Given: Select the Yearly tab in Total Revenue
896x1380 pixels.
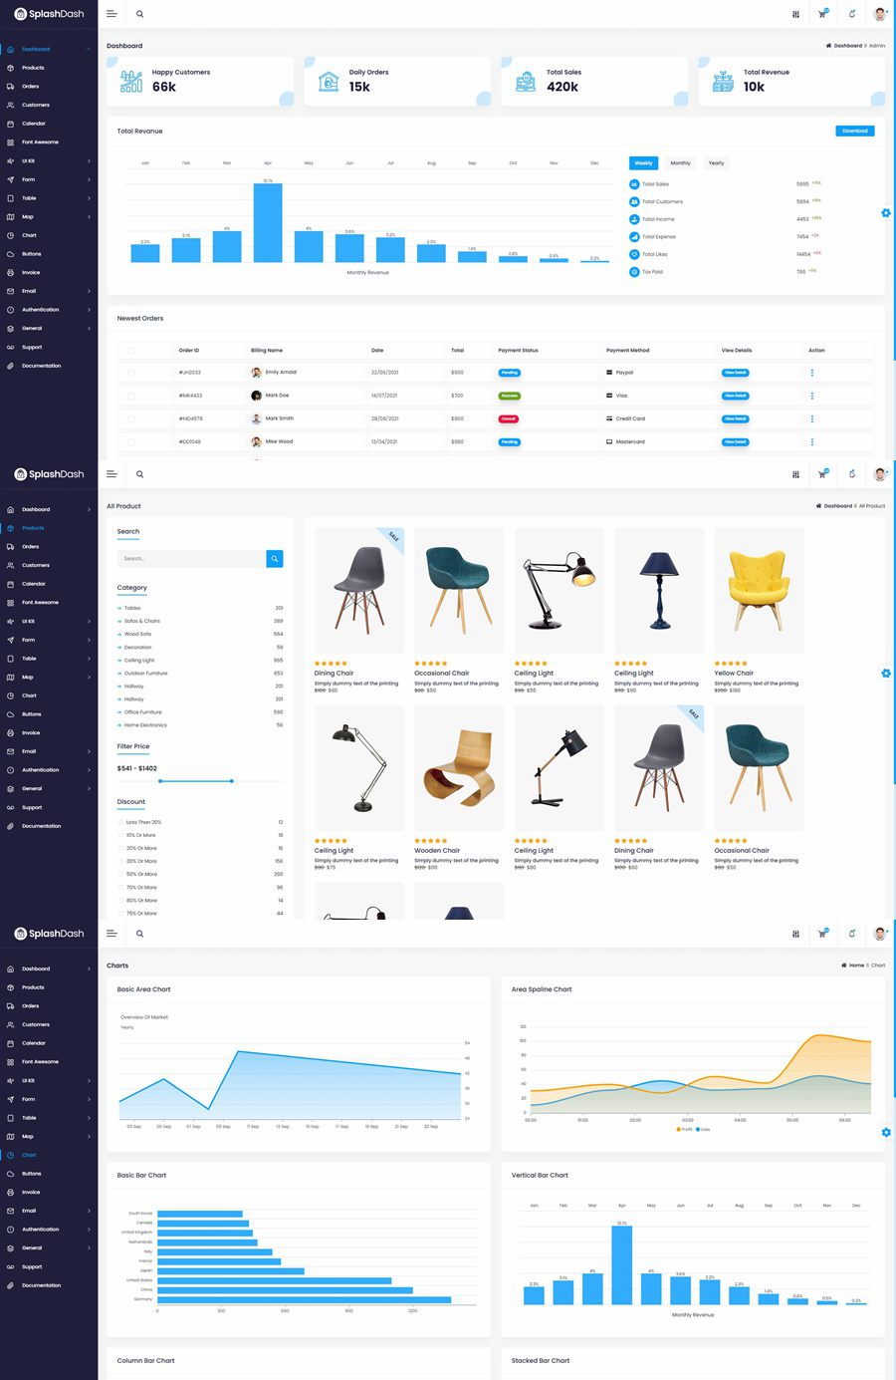Looking at the screenshot, I should pyautogui.click(x=716, y=163).
